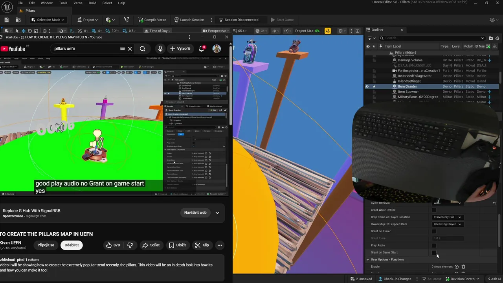Click the Browse content icon next to Save
This screenshot has width=503, height=283.
[18, 20]
